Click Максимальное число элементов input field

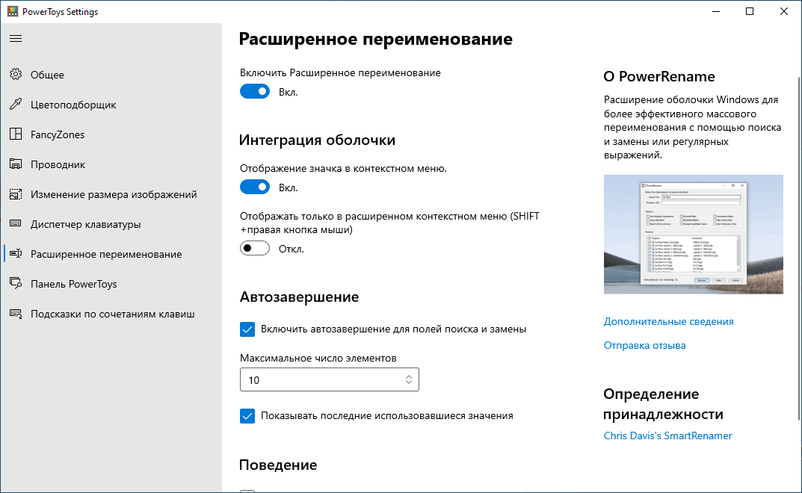[x=330, y=379]
